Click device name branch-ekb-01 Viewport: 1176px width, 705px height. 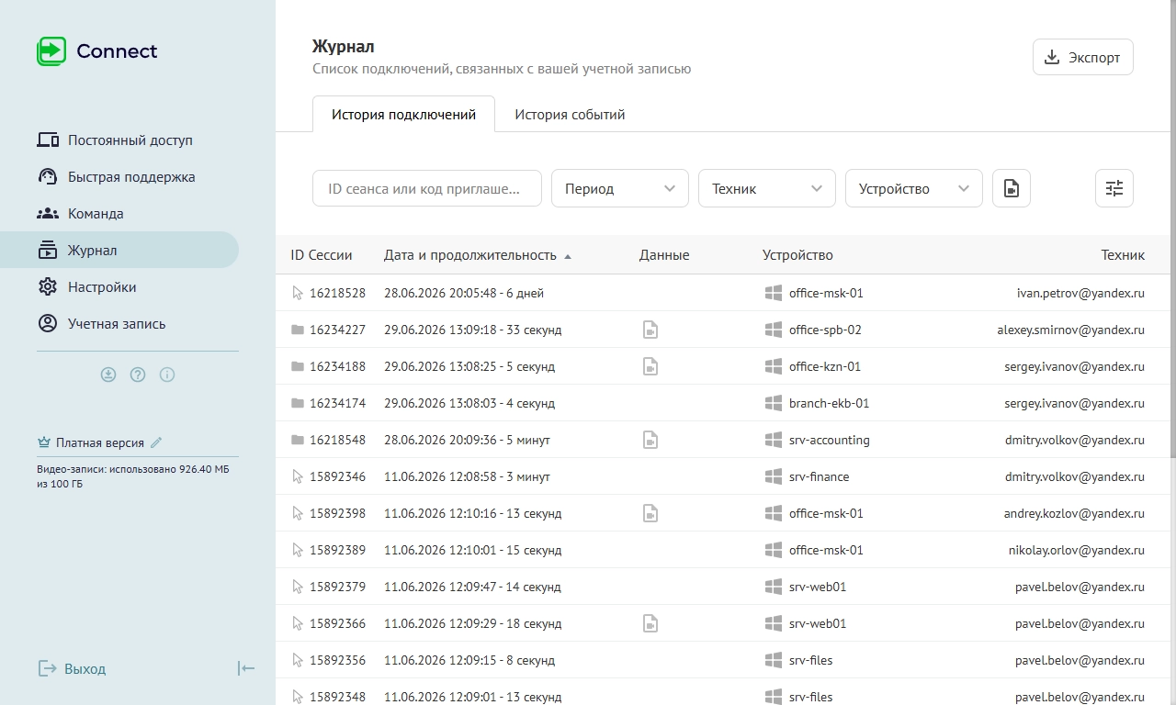click(829, 403)
